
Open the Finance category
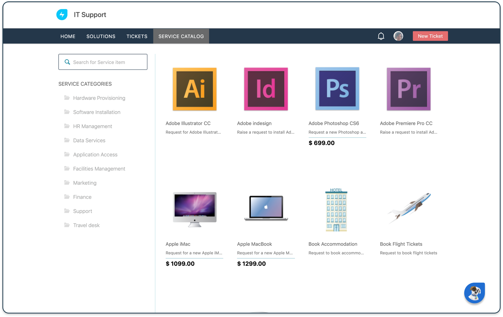[82, 197]
